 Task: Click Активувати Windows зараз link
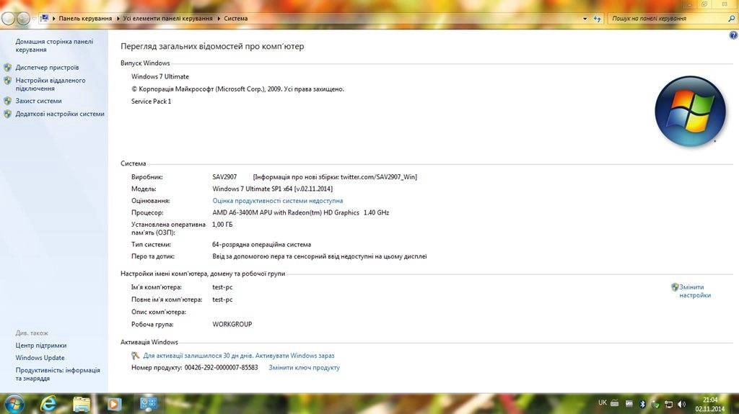click(x=294, y=356)
